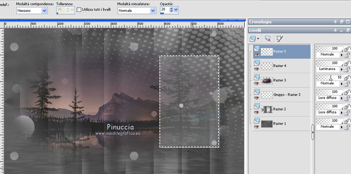Open Raster 4 Luminanza blend mode list
The height and width of the screenshot is (174, 351).
[341, 69]
